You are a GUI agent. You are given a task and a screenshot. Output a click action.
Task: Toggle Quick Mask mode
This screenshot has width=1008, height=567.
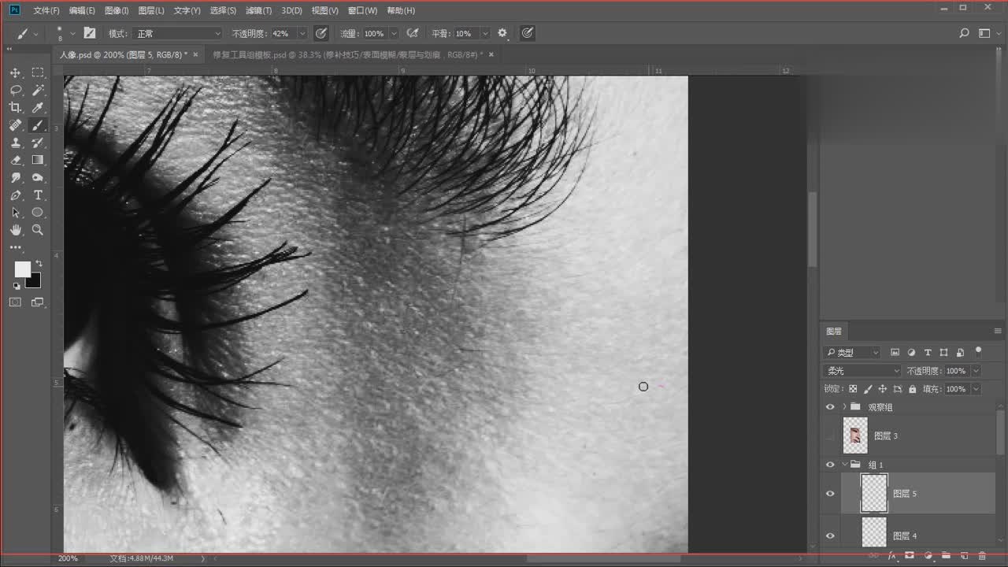[x=16, y=302]
